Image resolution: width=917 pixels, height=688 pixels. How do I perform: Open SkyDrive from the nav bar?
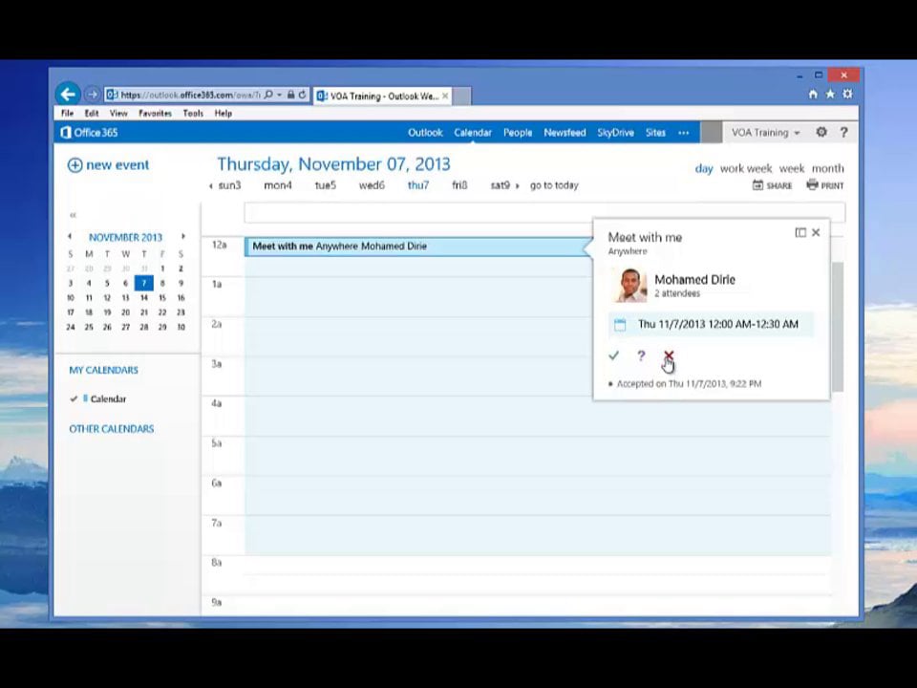click(616, 133)
